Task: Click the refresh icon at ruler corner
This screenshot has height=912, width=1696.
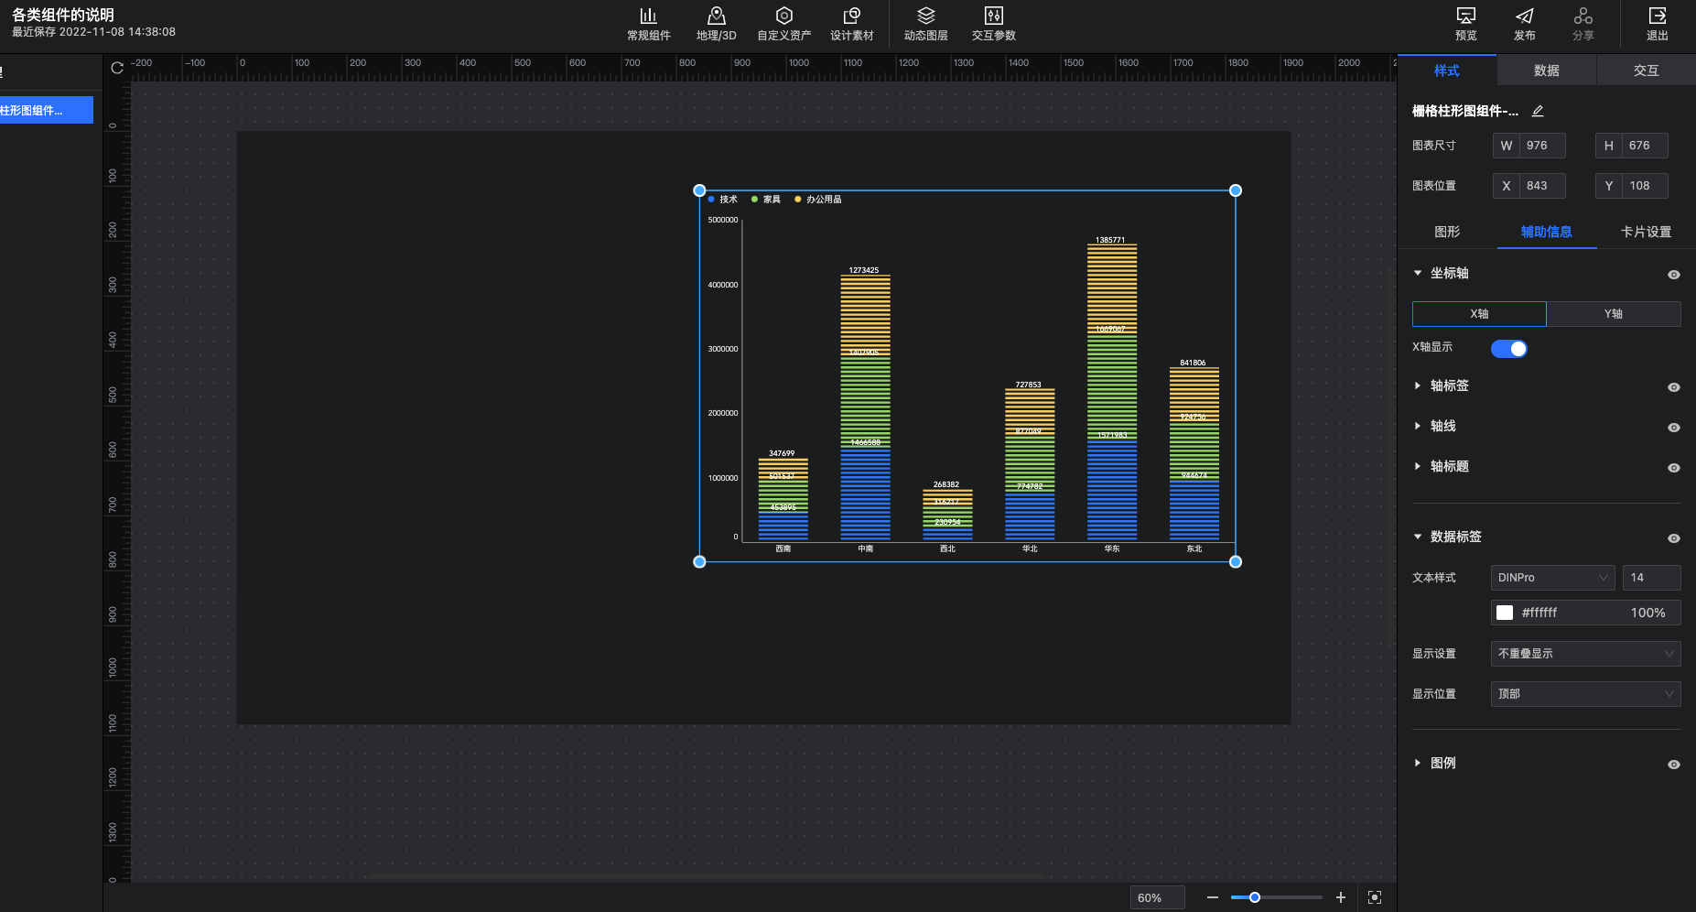Action: 117,68
